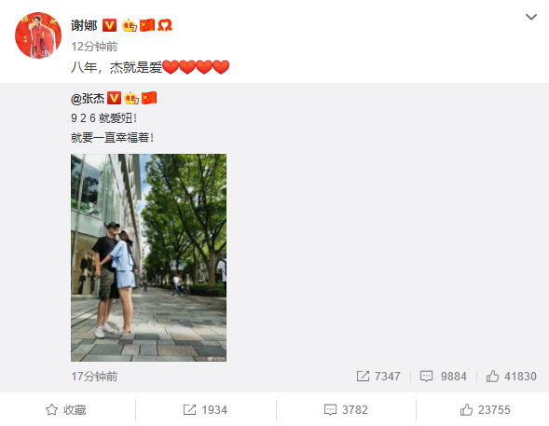Viewport: 549px width, 426px height.
Task: Open 谢娜 username link
Action: pos(84,25)
